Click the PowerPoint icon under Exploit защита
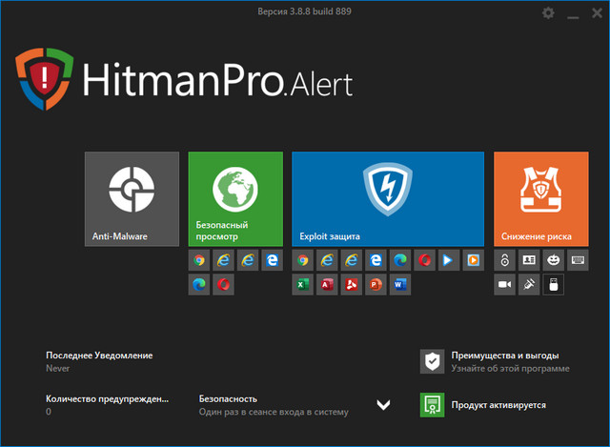 376,284
